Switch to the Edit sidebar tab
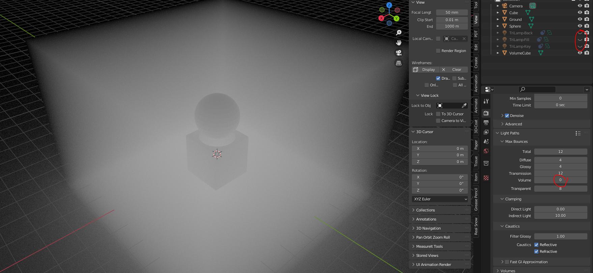The height and width of the screenshot is (273, 593). pos(476,47)
